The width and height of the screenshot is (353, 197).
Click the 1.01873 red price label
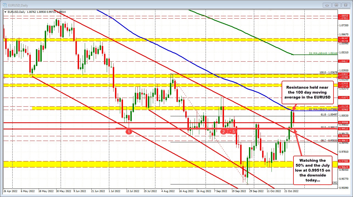[x=344, y=97]
